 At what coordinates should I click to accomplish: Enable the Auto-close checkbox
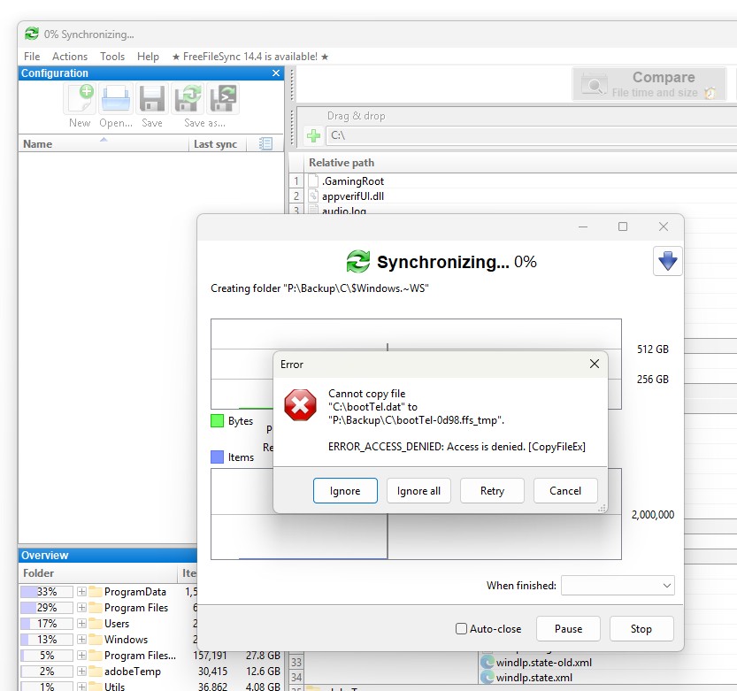pos(460,628)
